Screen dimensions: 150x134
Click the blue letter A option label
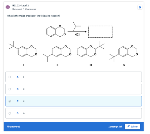coord(17,77)
